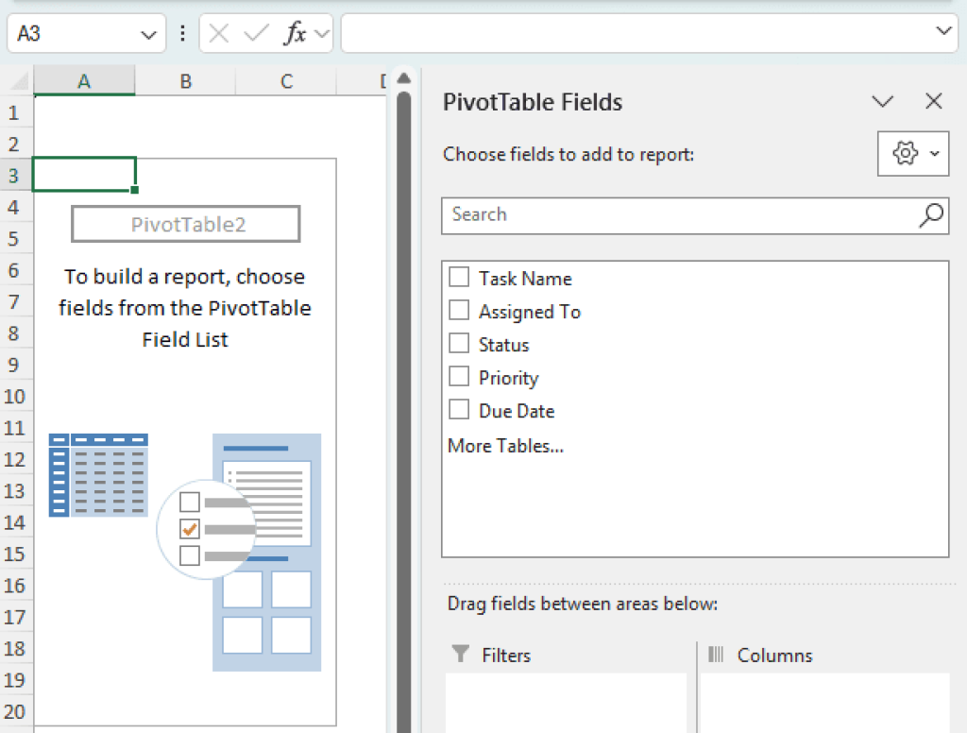This screenshot has height=733, width=967.
Task: Check the Task Name field
Action: [x=459, y=277]
